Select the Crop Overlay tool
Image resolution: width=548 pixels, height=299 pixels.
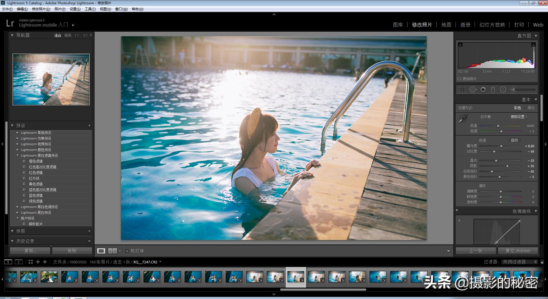pyautogui.click(x=462, y=90)
